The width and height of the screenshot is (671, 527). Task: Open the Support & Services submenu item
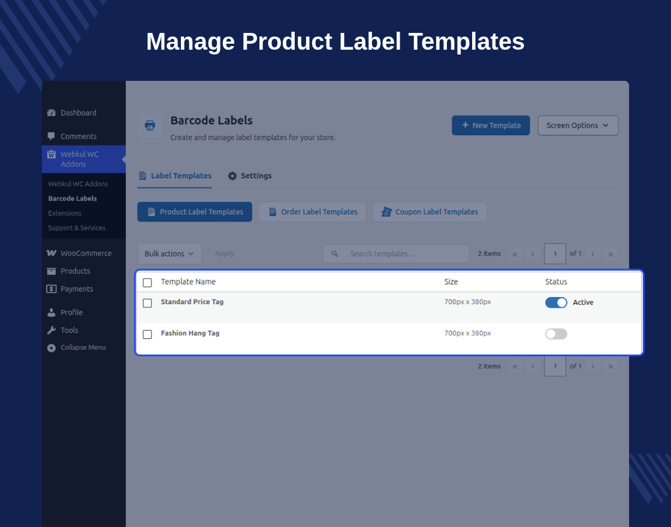tap(77, 228)
